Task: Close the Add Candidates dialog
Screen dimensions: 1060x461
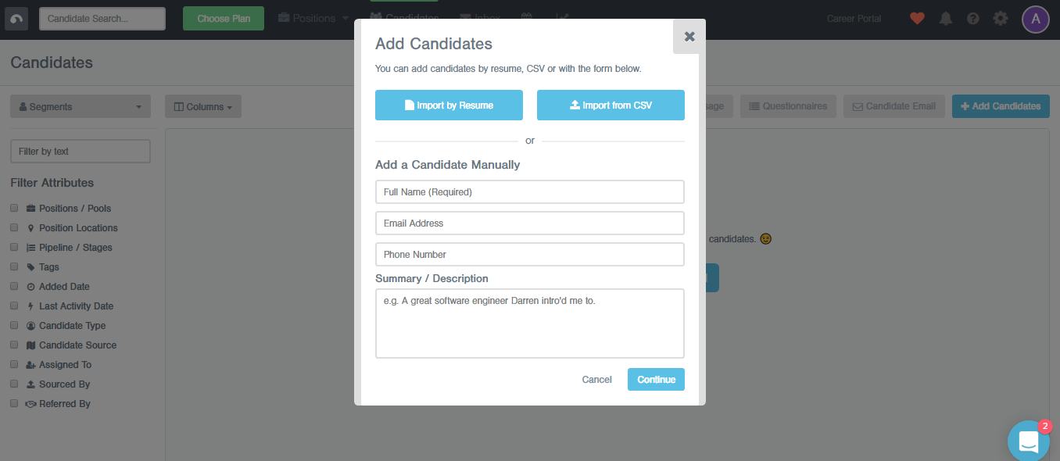Action: [689, 36]
